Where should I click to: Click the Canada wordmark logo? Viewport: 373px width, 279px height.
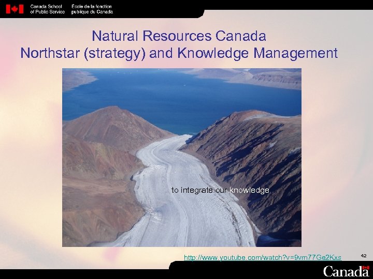[346, 271]
